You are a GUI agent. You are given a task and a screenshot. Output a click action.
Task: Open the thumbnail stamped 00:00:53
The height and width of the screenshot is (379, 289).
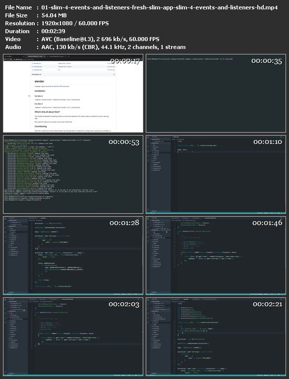pos(73,174)
